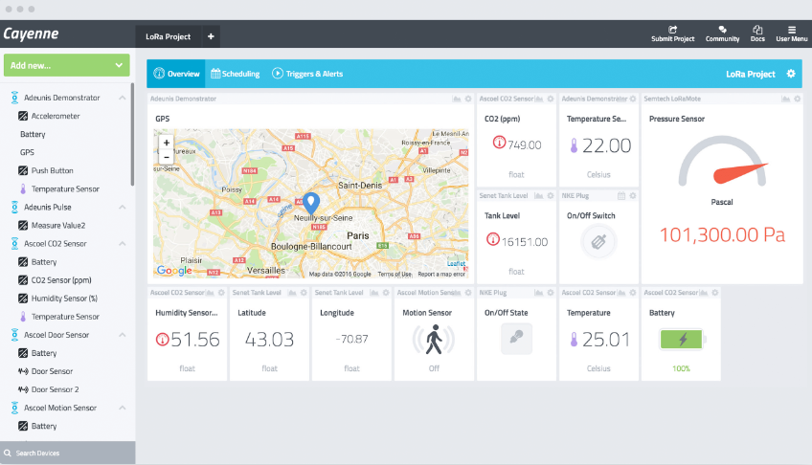Switch to Triggers & Alerts tab

point(307,74)
